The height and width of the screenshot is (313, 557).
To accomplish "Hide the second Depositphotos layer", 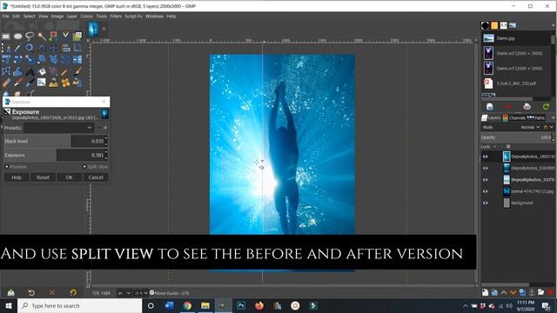I will coord(486,168).
